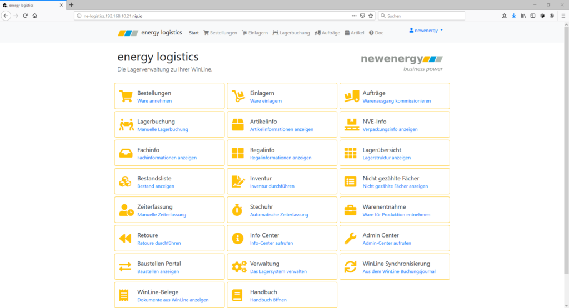Click the Inventur contract pen icon
This screenshot has height=308, width=569.
238,181
